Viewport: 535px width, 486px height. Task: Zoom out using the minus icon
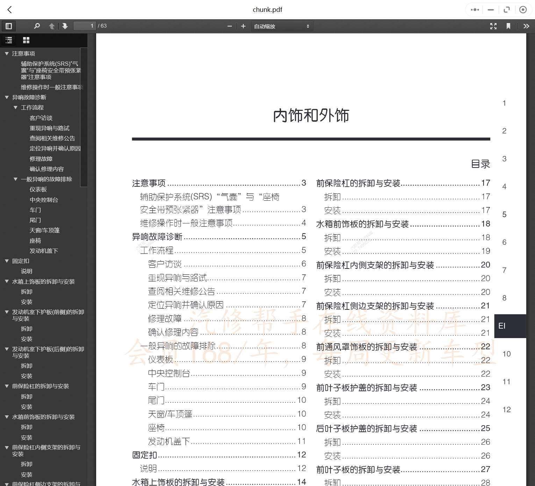[229, 26]
